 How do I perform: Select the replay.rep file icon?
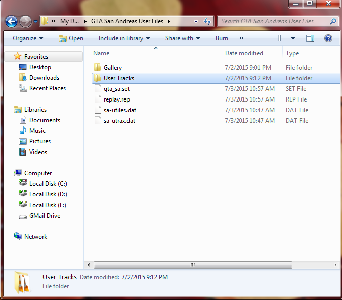[98, 99]
